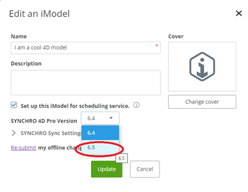Screen dimensions: 248x192
Task: Select the highlighted 6.4 version option
Action: pyautogui.click(x=100, y=133)
